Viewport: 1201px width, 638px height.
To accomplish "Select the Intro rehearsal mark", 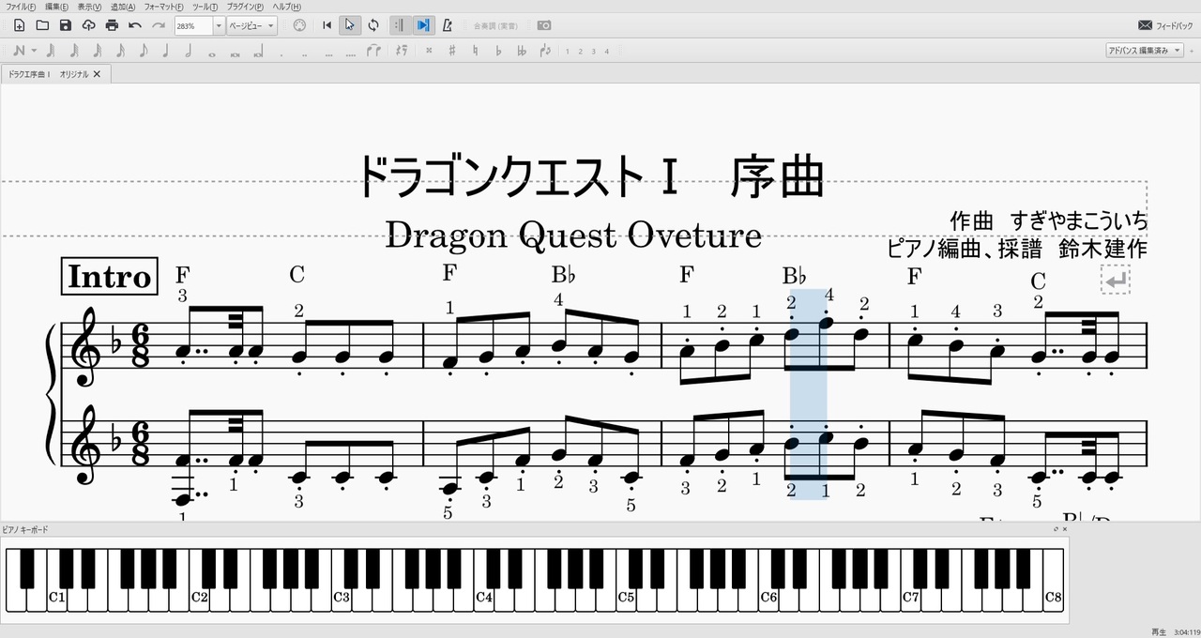I will (x=109, y=277).
